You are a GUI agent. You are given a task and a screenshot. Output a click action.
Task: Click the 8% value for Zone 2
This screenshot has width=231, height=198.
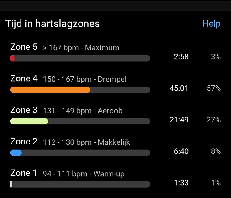[x=216, y=151]
